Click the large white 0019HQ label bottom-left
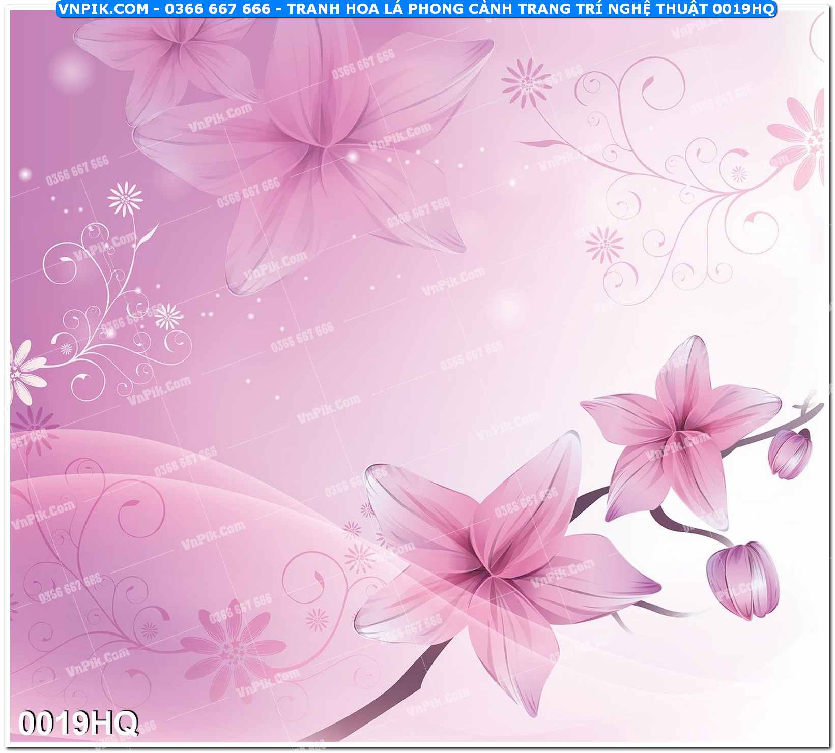Screen dimensions: 835x753 click(x=78, y=722)
